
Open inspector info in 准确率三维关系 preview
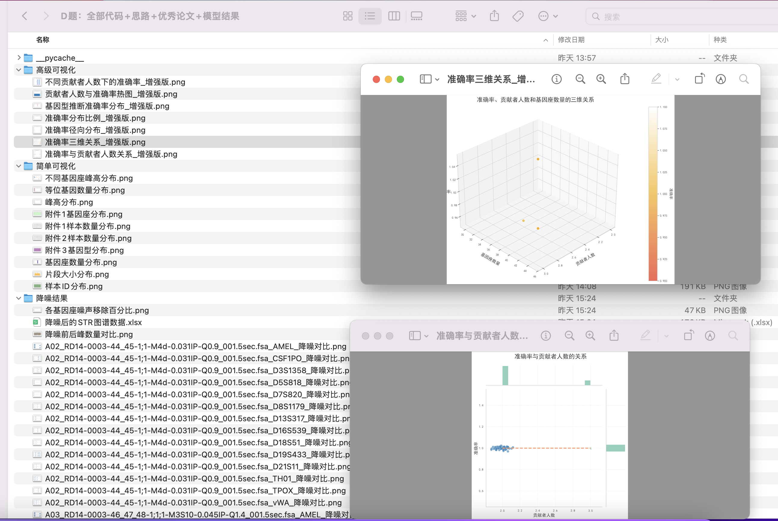click(556, 79)
